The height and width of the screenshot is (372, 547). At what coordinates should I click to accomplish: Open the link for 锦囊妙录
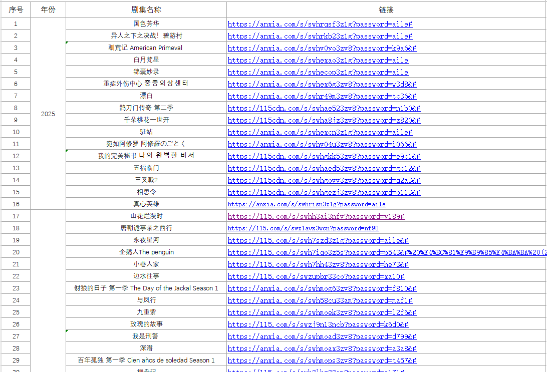click(x=318, y=72)
